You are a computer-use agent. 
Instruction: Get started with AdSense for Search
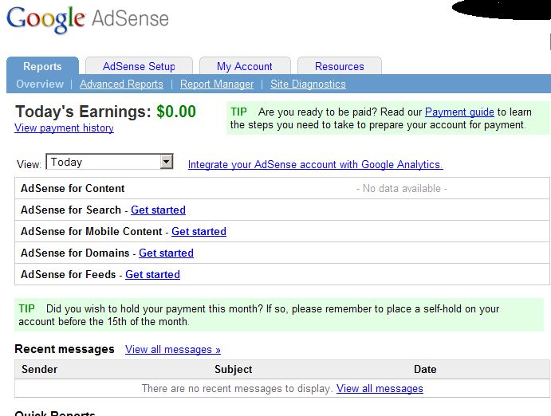[x=158, y=210]
